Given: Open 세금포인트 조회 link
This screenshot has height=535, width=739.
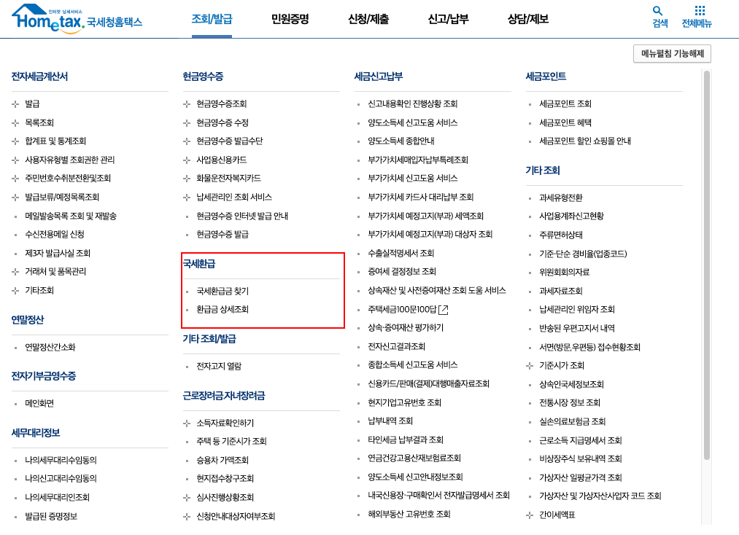Looking at the screenshot, I should (x=565, y=104).
